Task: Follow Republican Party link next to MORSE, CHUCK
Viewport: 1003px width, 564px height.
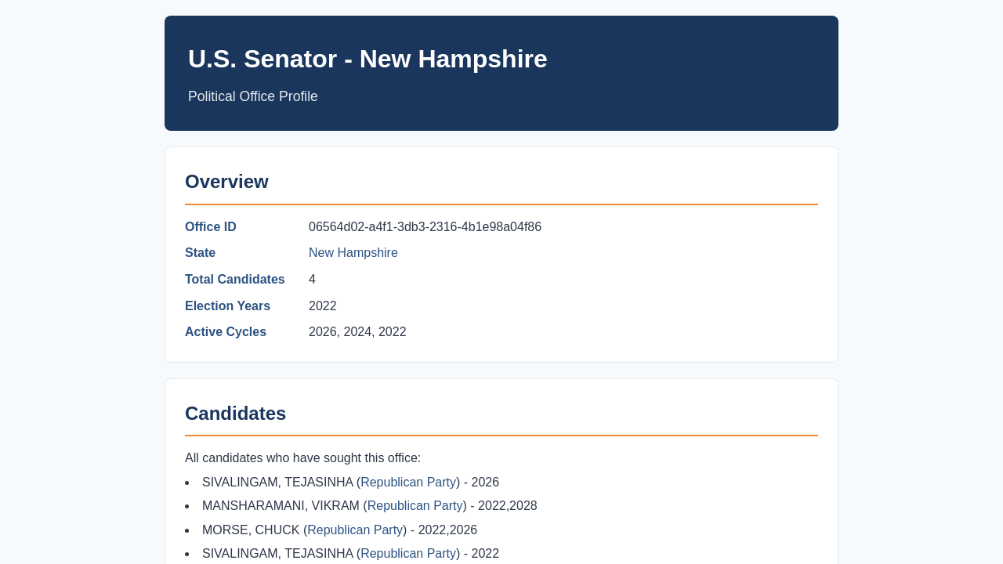Action: [x=355, y=530]
